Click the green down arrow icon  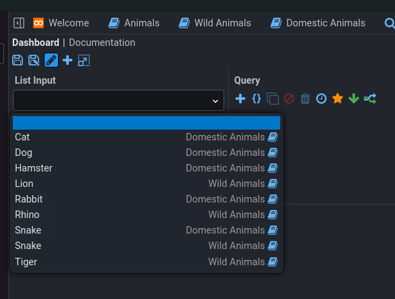(354, 99)
